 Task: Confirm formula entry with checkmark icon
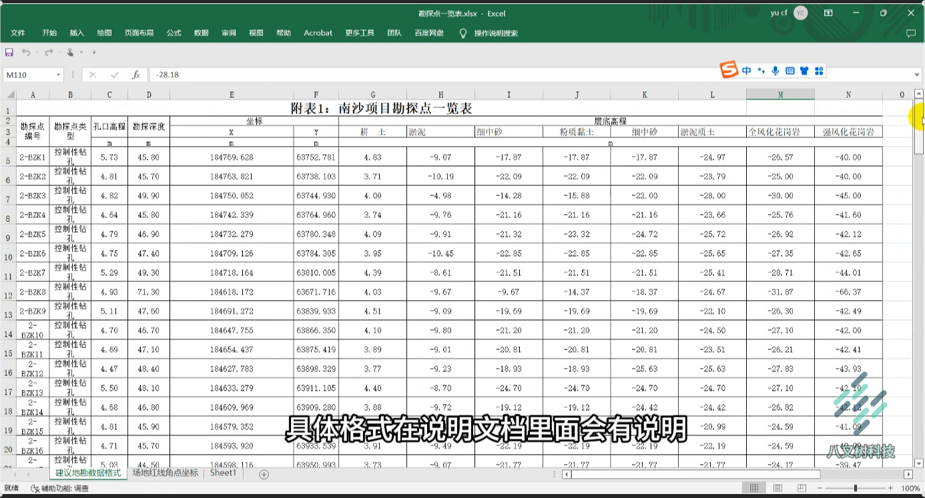click(114, 75)
